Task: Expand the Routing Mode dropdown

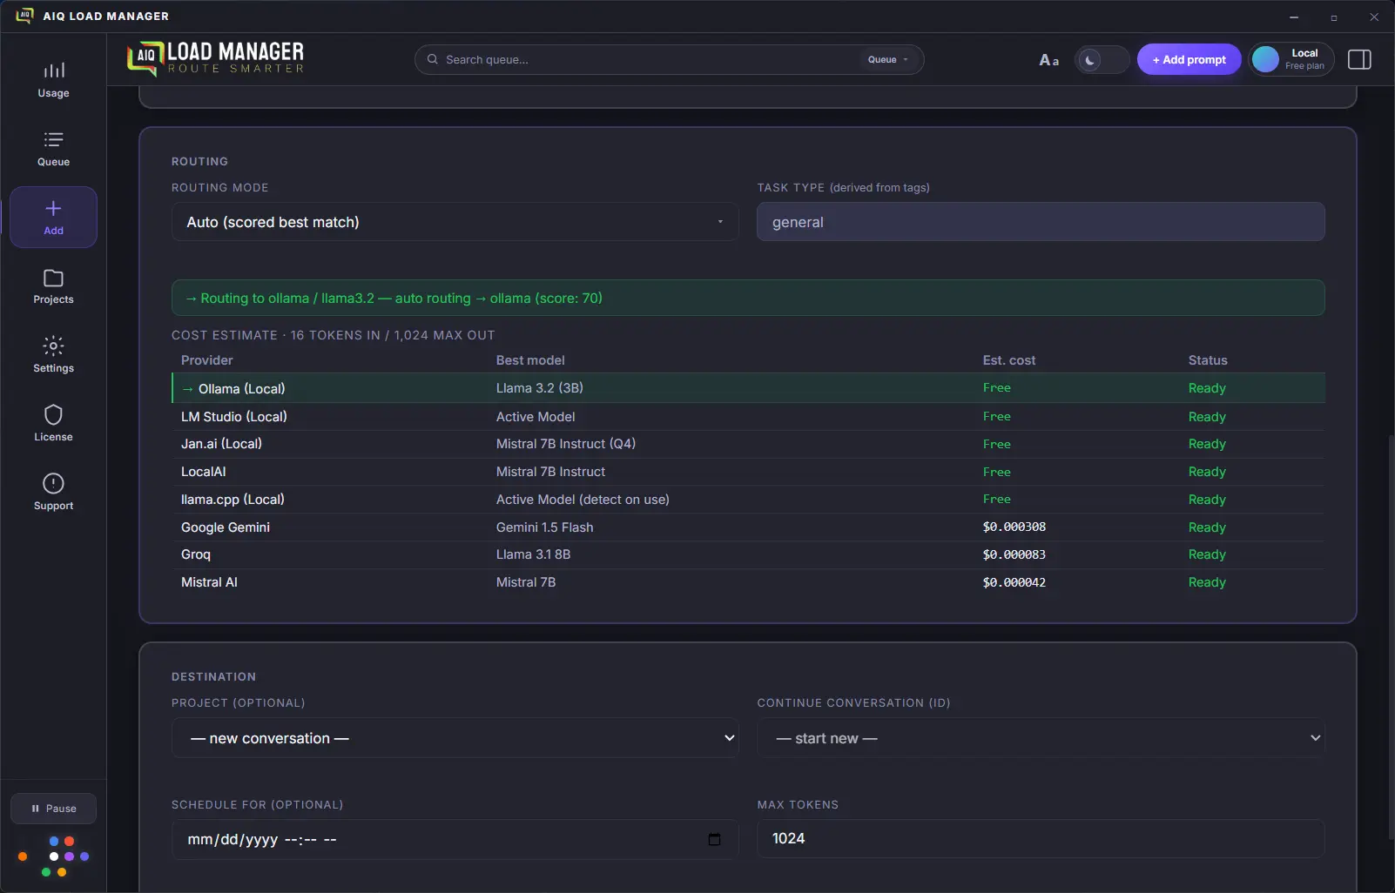Action: pyautogui.click(x=455, y=222)
